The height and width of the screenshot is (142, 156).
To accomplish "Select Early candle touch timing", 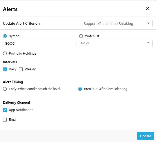I will tap(5, 89).
